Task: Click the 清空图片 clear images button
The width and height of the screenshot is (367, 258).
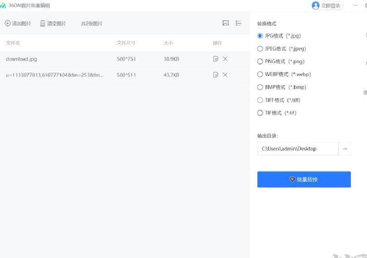Action: click(53, 24)
